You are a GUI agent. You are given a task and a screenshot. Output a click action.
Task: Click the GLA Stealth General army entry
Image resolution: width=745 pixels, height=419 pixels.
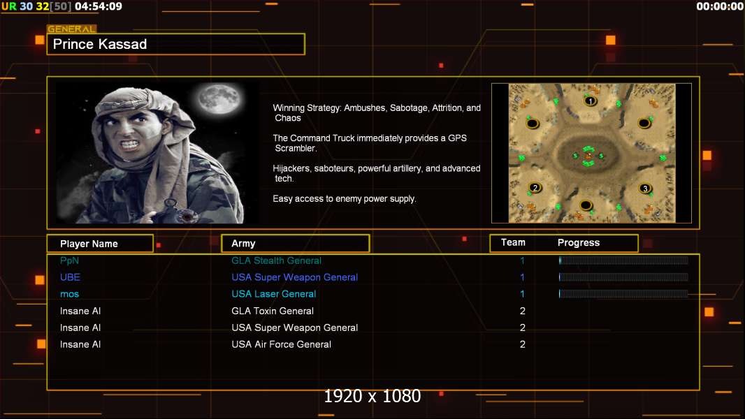point(276,260)
